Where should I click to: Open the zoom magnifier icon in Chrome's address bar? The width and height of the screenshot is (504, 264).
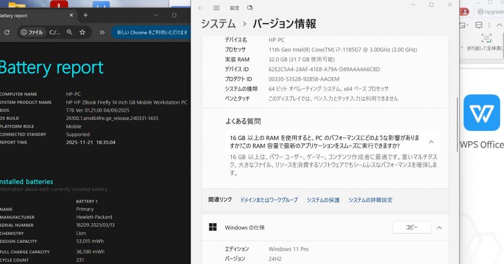point(70,32)
